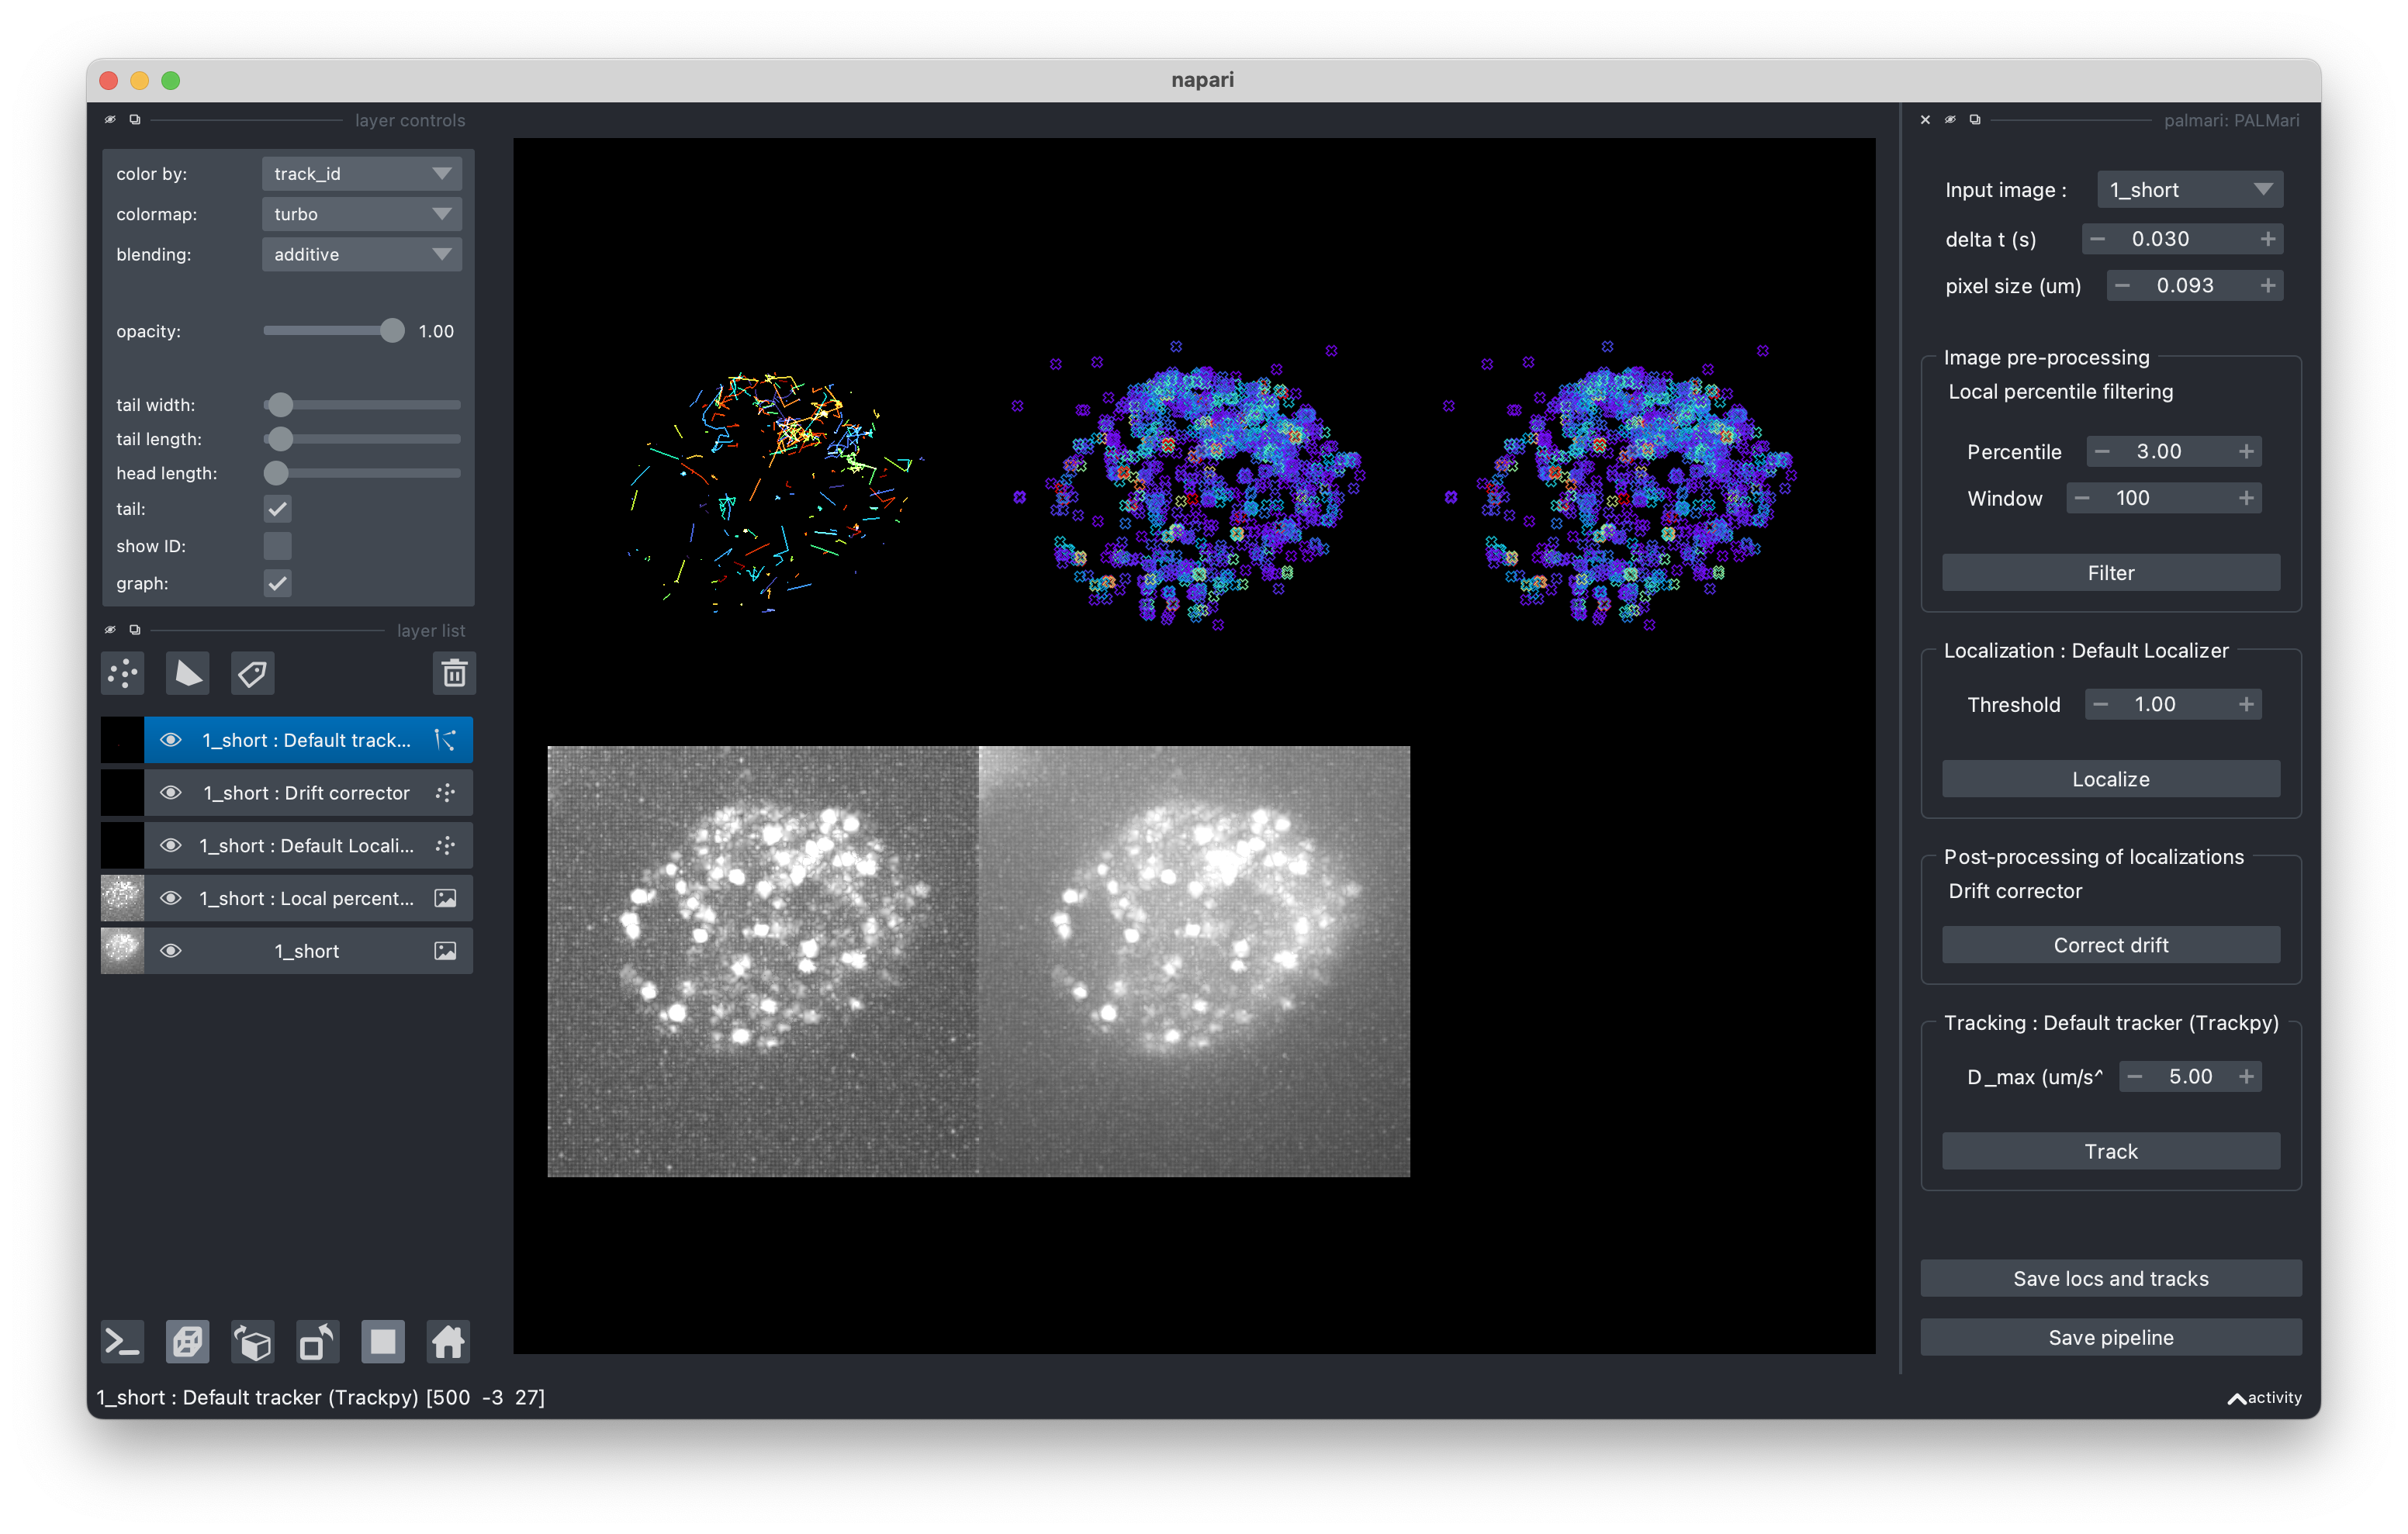Click the Localize button

[x=2110, y=779]
